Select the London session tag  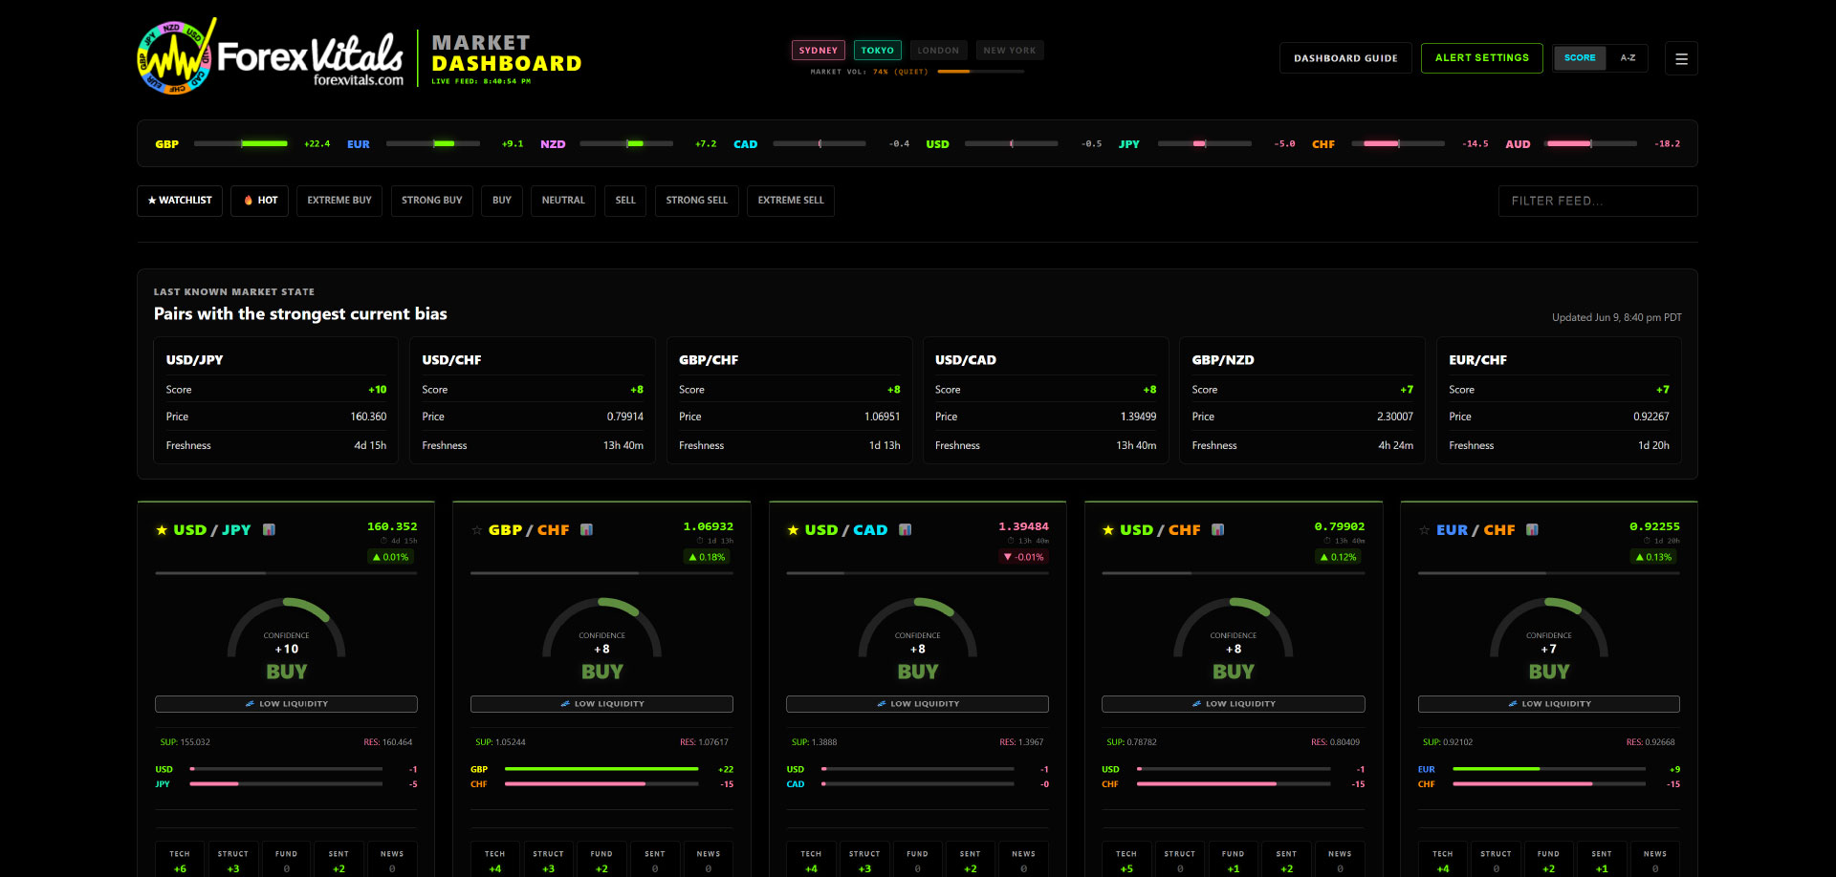click(938, 51)
